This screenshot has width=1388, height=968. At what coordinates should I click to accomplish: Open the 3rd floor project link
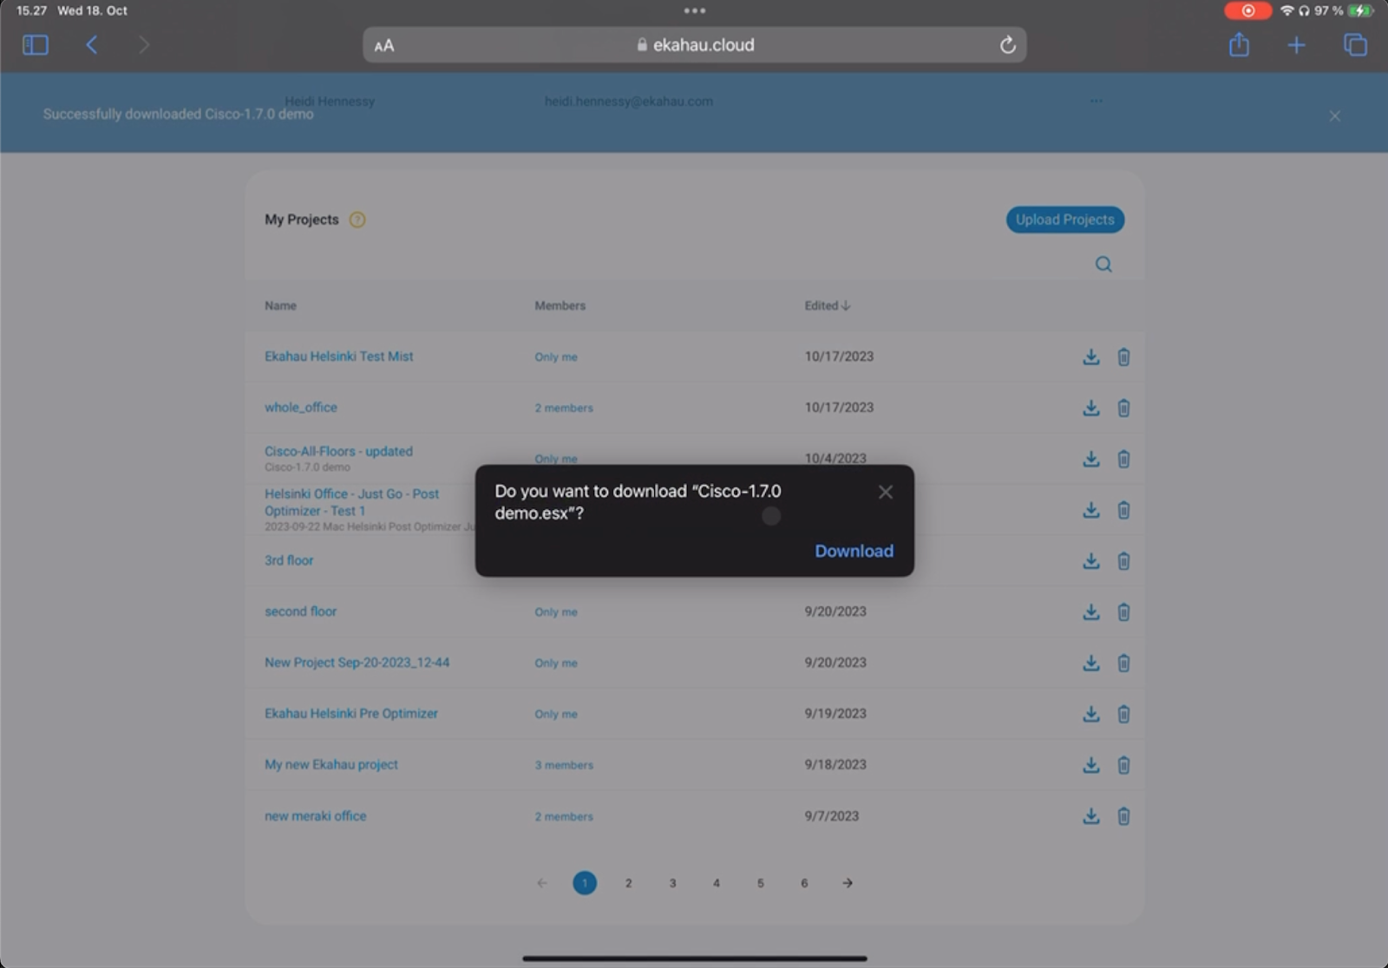tap(289, 561)
